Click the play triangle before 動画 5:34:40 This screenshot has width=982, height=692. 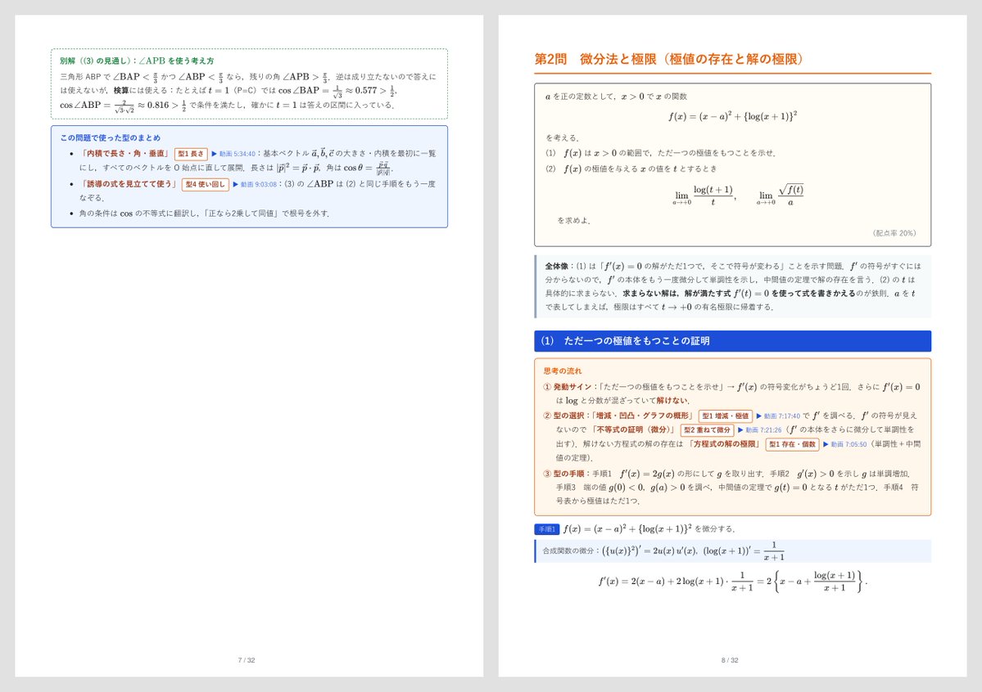[x=215, y=154]
